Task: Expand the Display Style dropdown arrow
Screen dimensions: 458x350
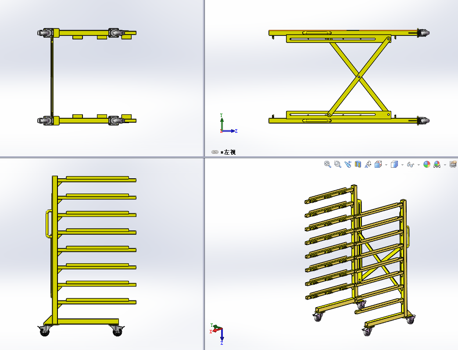Action: pyautogui.click(x=402, y=165)
